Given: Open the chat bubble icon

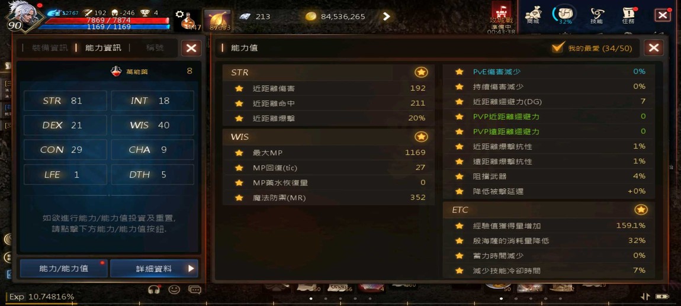Looking at the screenshot, I should pyautogui.click(x=195, y=289).
